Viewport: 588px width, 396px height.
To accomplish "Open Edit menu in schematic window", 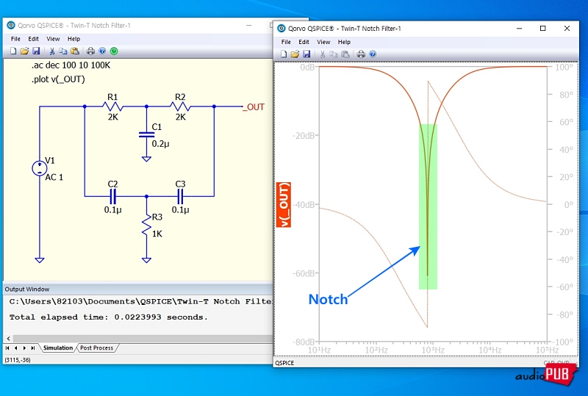I will pos(33,39).
